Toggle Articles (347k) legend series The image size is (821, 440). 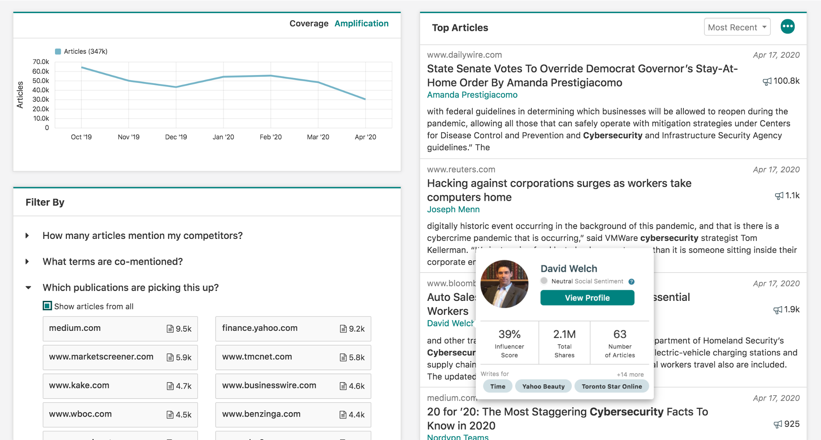58,52
